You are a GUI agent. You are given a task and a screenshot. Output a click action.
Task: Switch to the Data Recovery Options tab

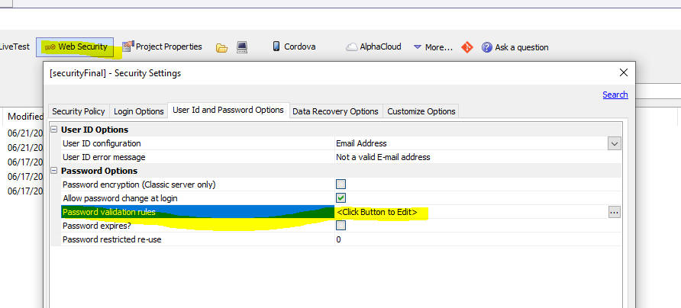pyautogui.click(x=335, y=111)
